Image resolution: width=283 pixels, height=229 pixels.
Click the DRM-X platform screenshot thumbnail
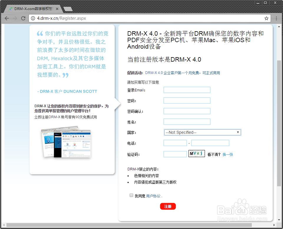coord(66,142)
